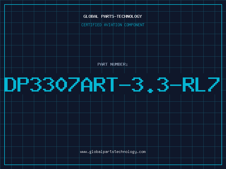Click the PART NUMBER: label
Viewport: 226px width, 169px height.
tap(113, 64)
